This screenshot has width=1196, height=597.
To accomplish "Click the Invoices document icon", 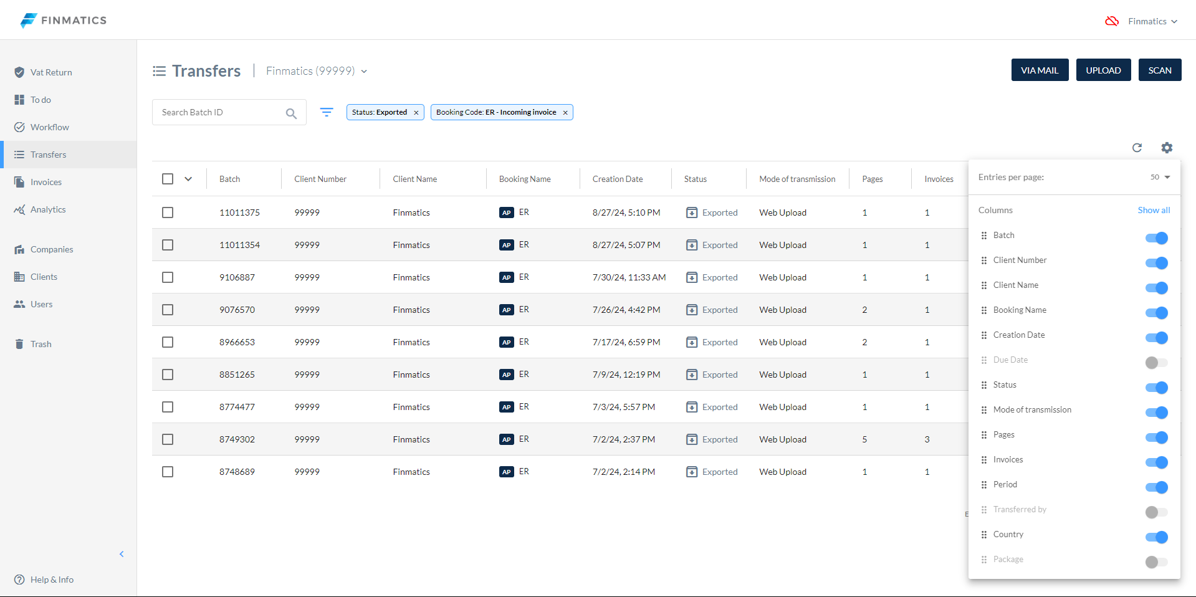I will [19, 182].
